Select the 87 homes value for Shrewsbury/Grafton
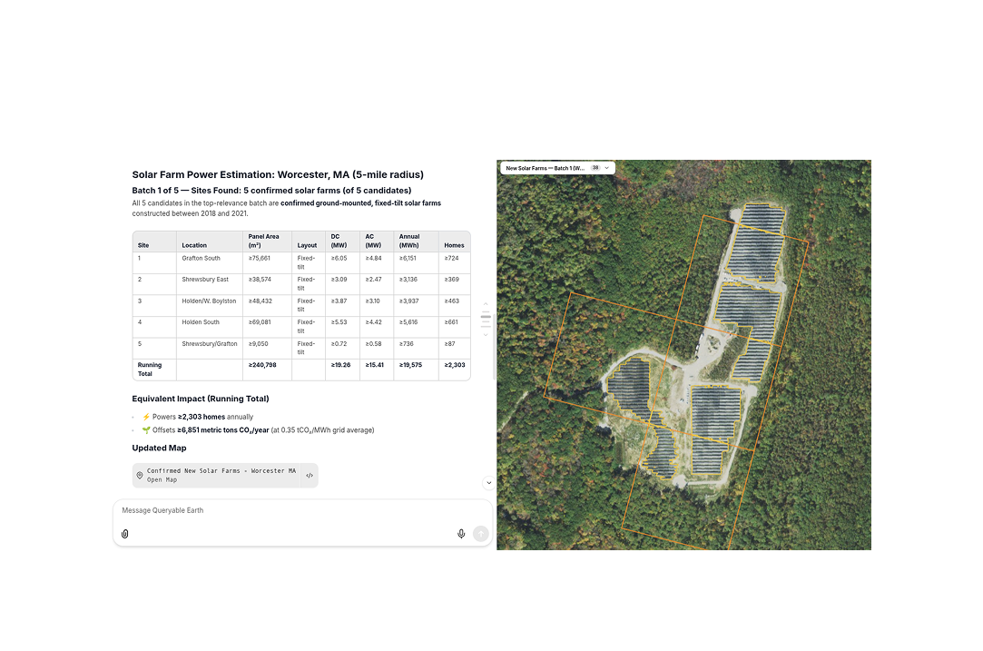 click(450, 344)
